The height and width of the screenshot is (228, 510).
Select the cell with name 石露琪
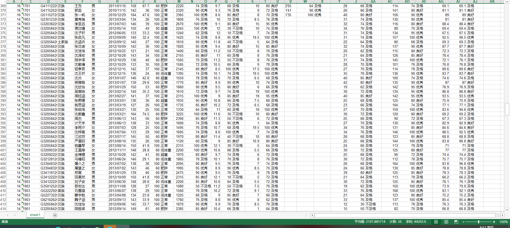[x=82, y=191]
